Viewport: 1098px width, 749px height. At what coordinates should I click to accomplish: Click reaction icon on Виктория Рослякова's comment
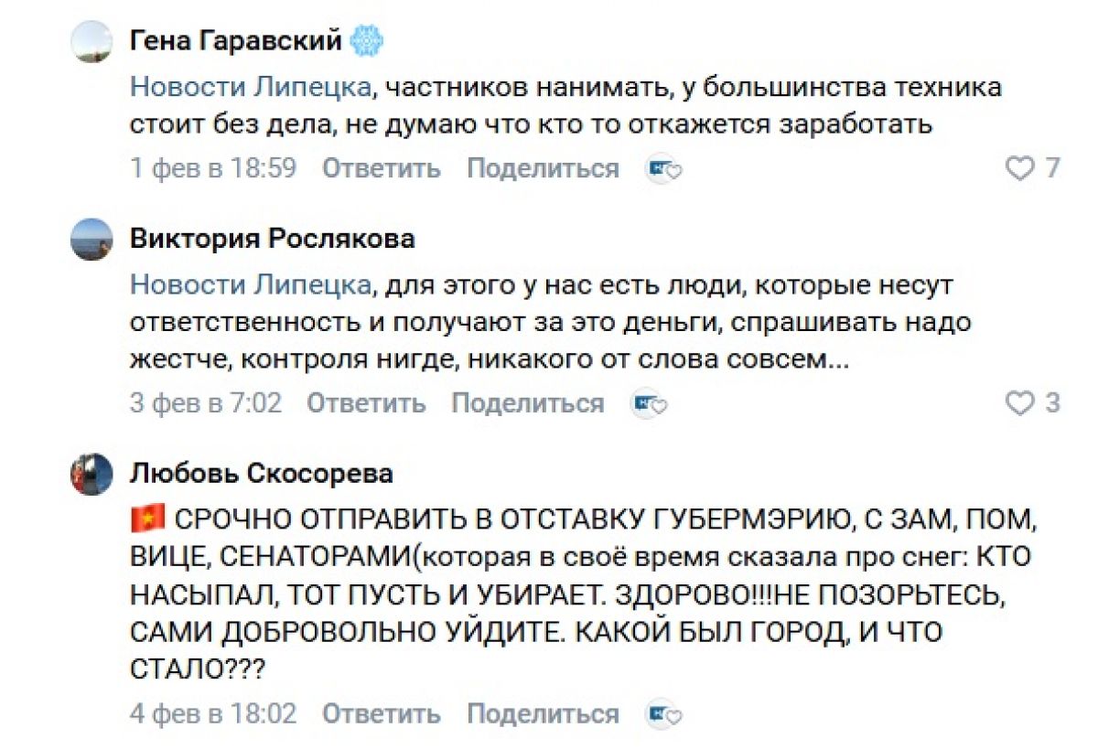click(650, 403)
